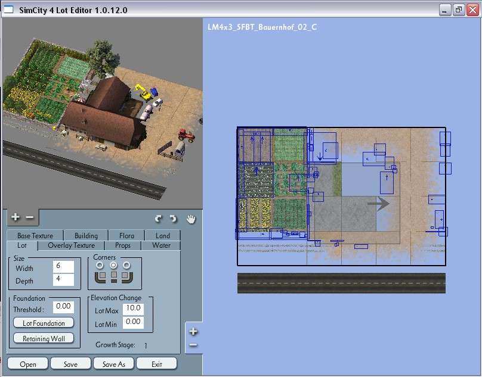Open the Props tab
The image size is (482, 377).
[123, 245]
